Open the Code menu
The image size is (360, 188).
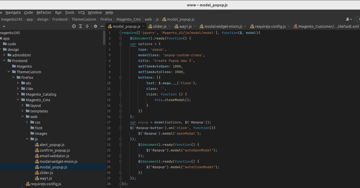28,12
